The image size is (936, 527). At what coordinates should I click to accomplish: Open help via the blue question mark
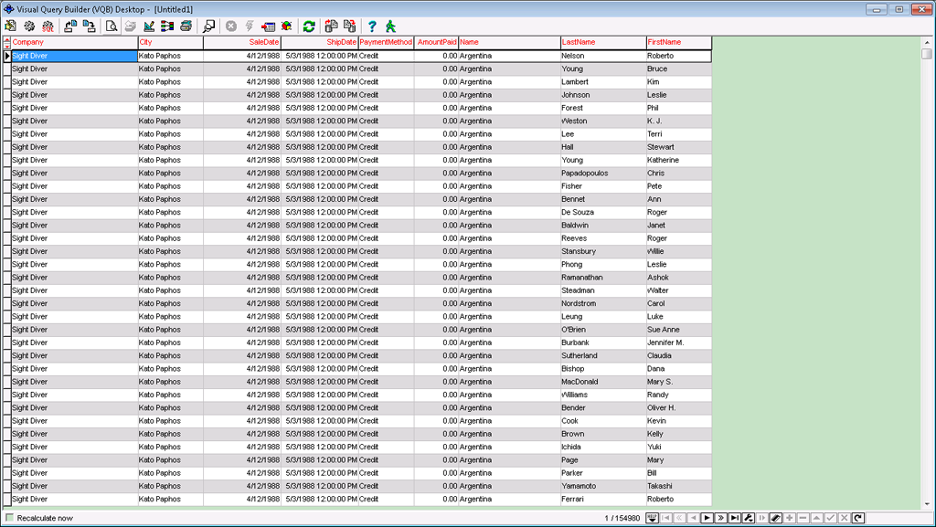[x=372, y=26]
